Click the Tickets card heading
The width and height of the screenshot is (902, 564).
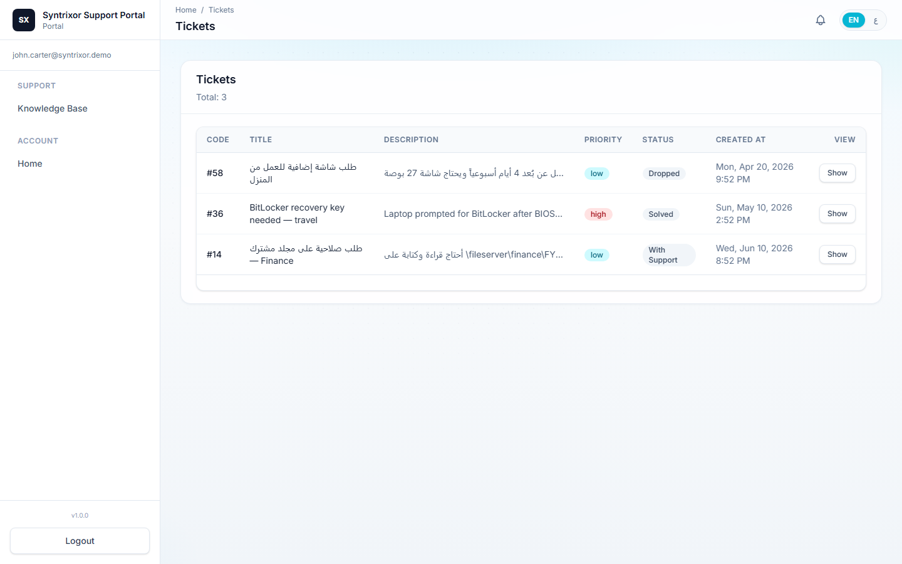tap(216, 80)
